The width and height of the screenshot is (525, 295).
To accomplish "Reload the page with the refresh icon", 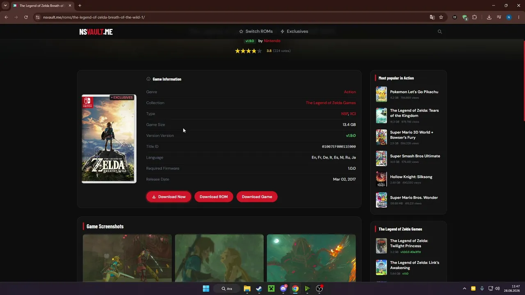I will pos(26,17).
